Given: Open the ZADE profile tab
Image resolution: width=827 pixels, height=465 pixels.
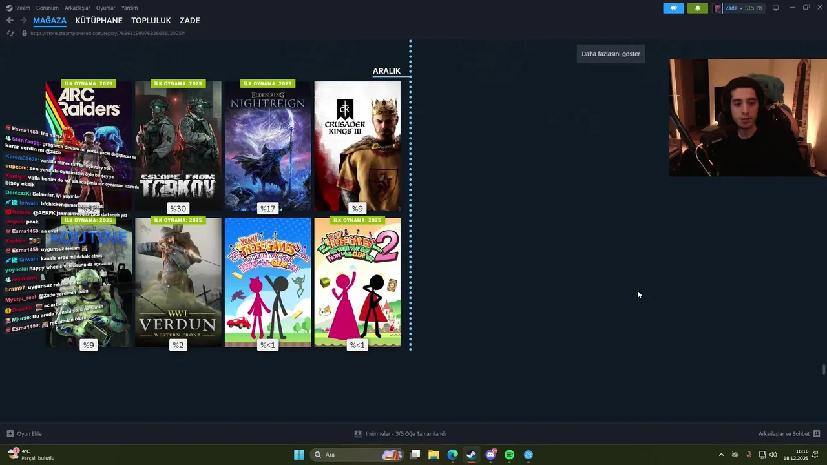Looking at the screenshot, I should (190, 21).
